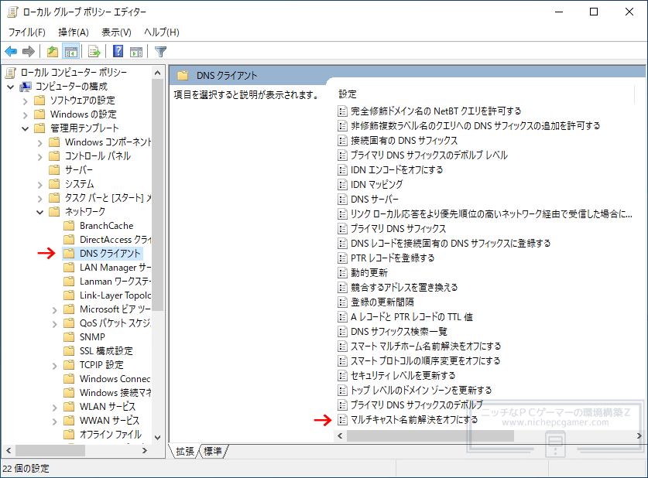The width and height of the screenshot is (648, 478).
Task: Click the folder icon of サーバー
Action: (x=54, y=170)
